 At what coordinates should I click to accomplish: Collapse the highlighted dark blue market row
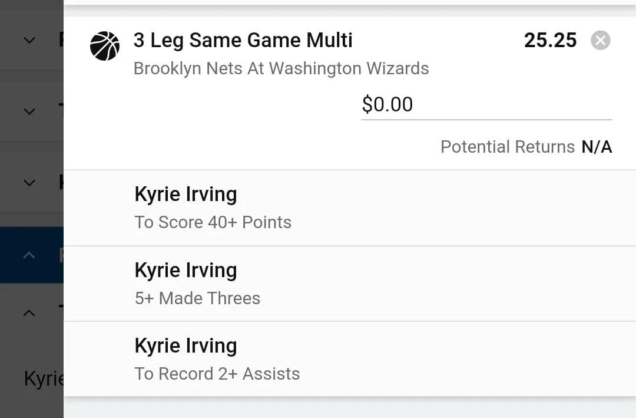click(29, 255)
